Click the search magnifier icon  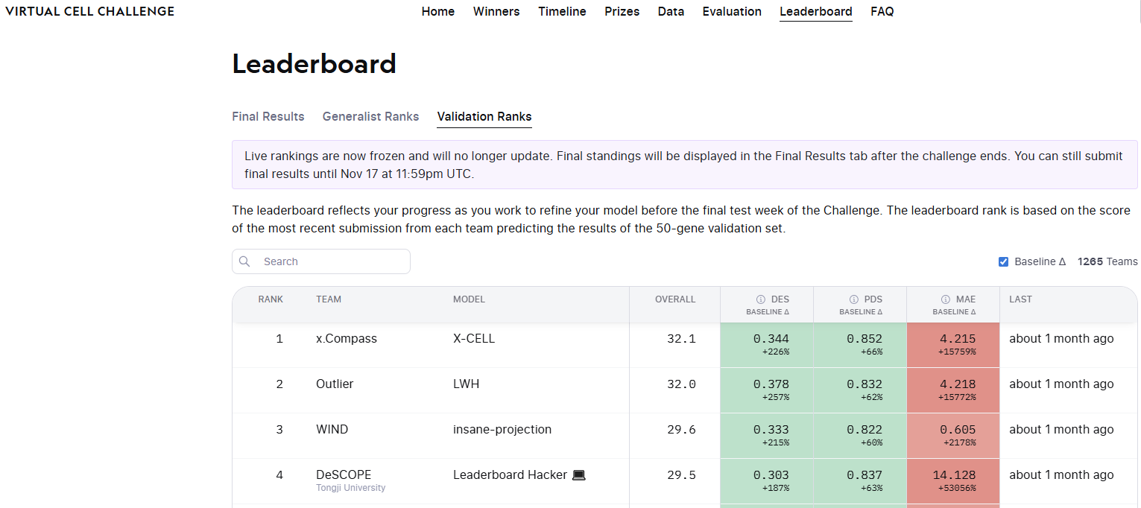pos(244,261)
